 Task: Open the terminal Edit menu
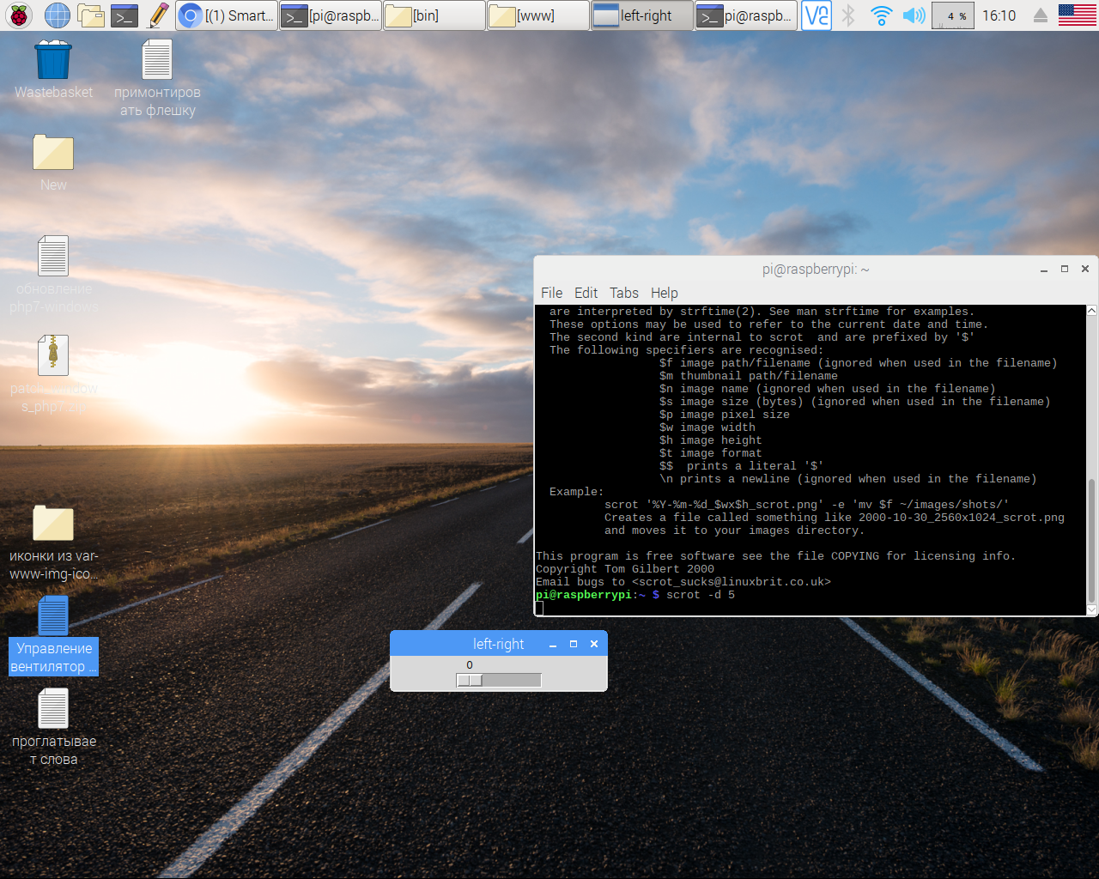tap(586, 293)
